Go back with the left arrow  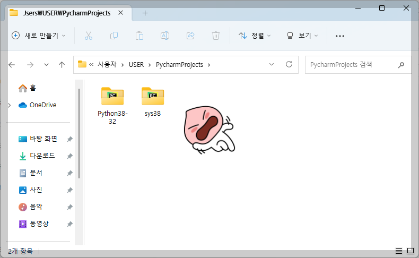click(x=12, y=65)
